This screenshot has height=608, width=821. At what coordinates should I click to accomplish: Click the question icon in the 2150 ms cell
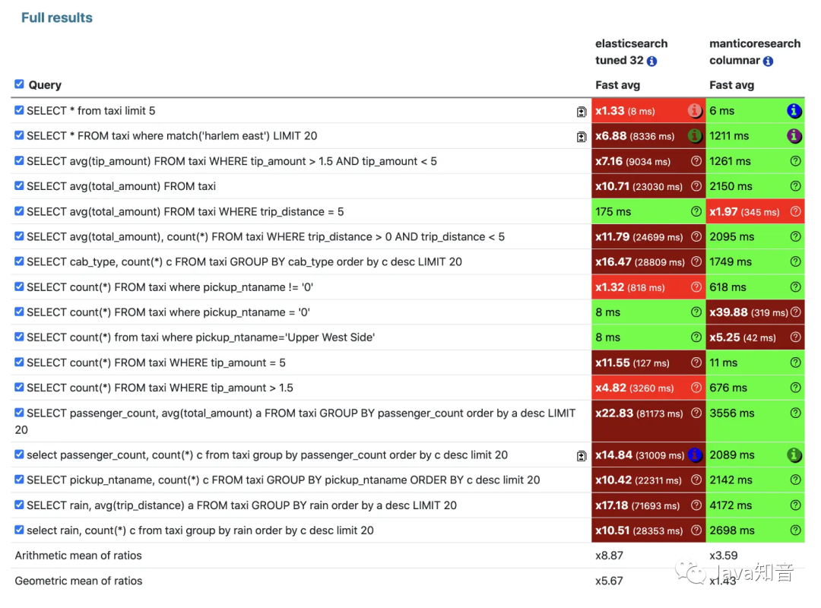coord(795,186)
